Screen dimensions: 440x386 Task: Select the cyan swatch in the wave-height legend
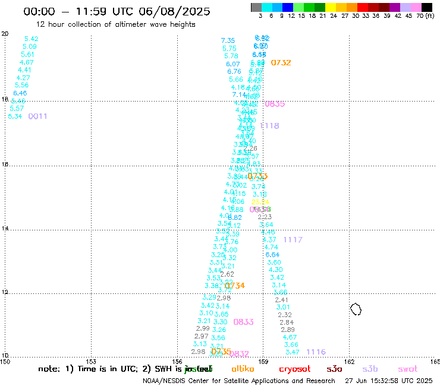[x=266, y=7]
